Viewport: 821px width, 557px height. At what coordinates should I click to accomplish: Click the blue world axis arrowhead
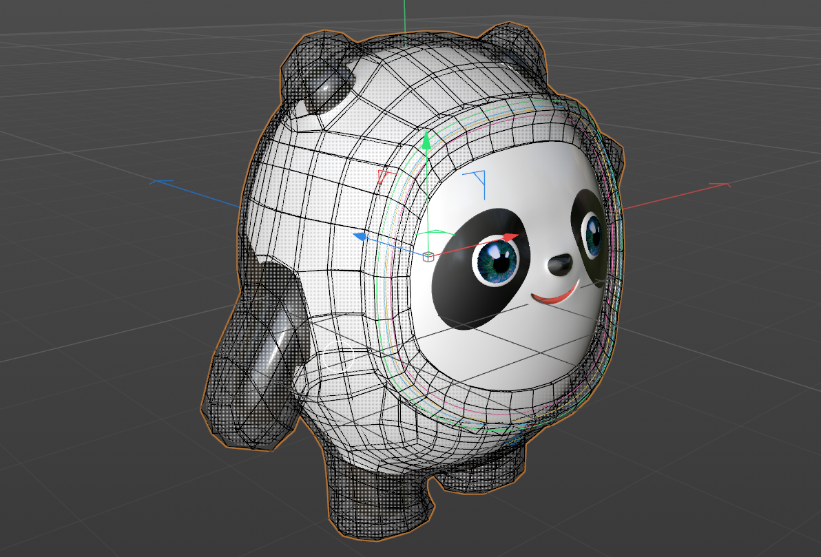coord(161,182)
